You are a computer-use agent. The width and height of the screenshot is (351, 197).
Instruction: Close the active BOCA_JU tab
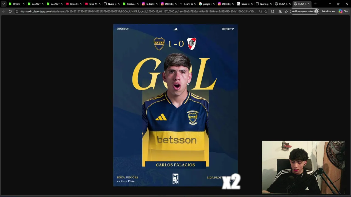point(308,4)
